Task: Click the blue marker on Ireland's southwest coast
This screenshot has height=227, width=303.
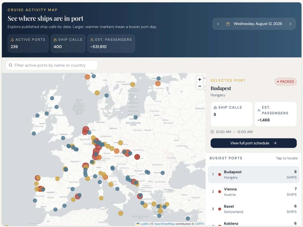Action: point(34,133)
